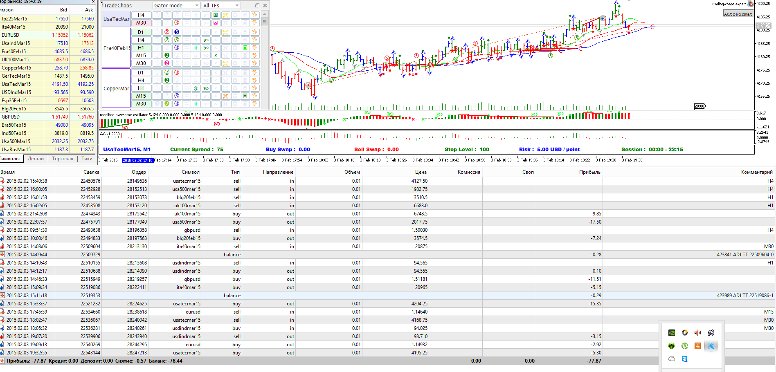Click the M30 timeframe button for UsaTecMar

[141, 23]
